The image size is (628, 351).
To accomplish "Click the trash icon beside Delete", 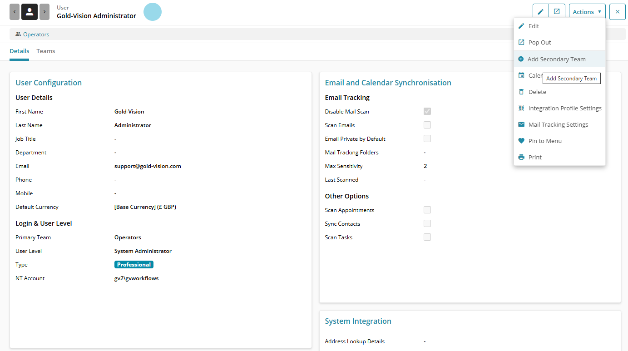I will pos(521,92).
